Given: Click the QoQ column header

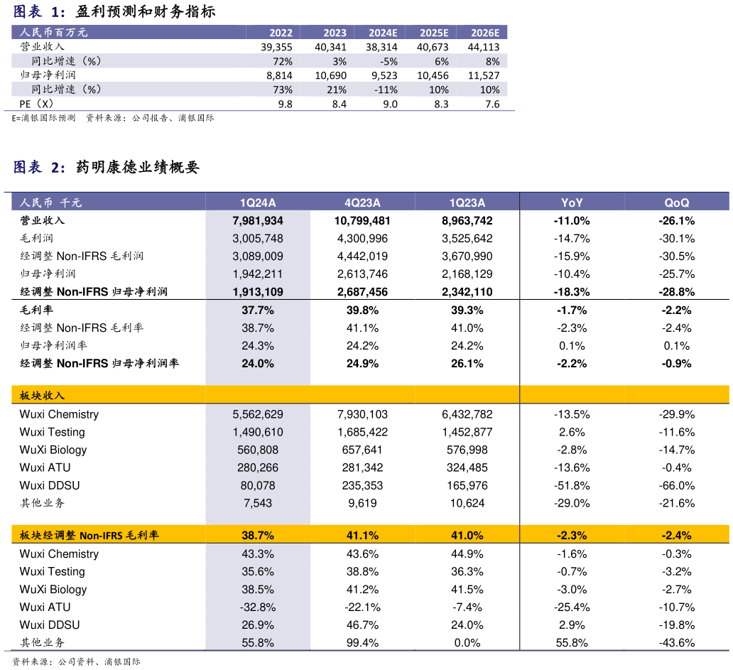Looking at the screenshot, I should 676,202.
